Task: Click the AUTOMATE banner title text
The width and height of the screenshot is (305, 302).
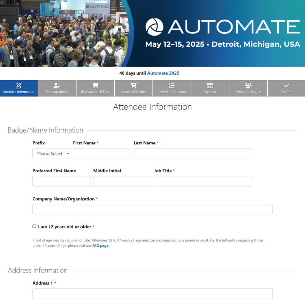Action: (x=234, y=27)
